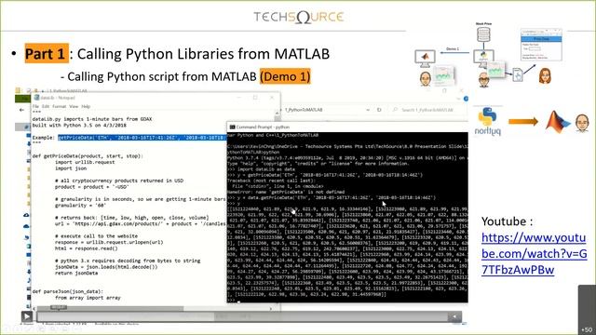This screenshot has height=335, width=596.
Task: Focus File Explorer search box
Action: click(428, 110)
